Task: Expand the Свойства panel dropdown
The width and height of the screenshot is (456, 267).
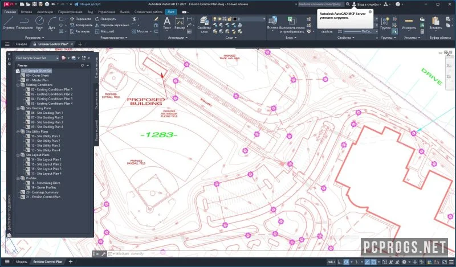Action: (x=346, y=38)
